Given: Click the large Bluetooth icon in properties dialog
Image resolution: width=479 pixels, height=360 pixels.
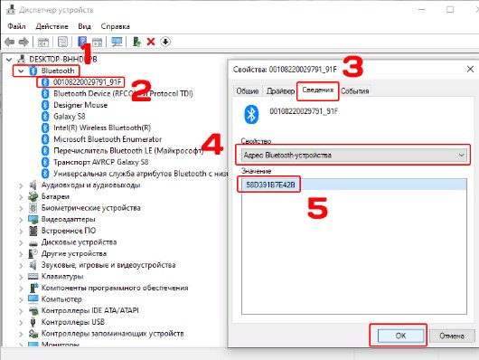Looking at the screenshot, I should coord(251,114).
